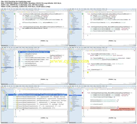Toggle the variables view button in the addMovieToLibrary(movie: Movie) frame's bottom-right corner

tap(66, 45)
